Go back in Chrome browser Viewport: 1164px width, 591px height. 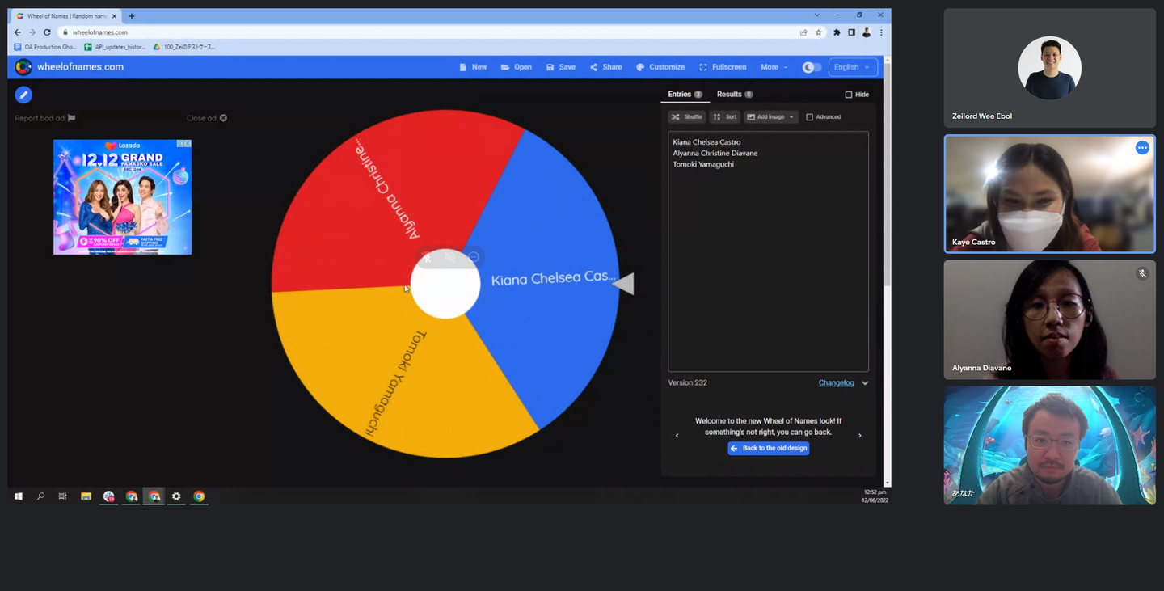pos(18,32)
